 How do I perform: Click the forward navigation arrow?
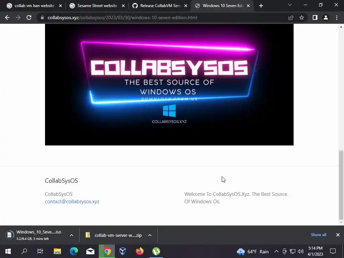tap(18, 17)
